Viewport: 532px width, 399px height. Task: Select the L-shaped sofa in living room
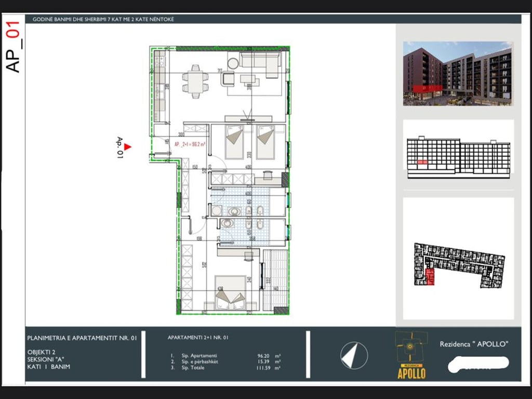[260, 64]
